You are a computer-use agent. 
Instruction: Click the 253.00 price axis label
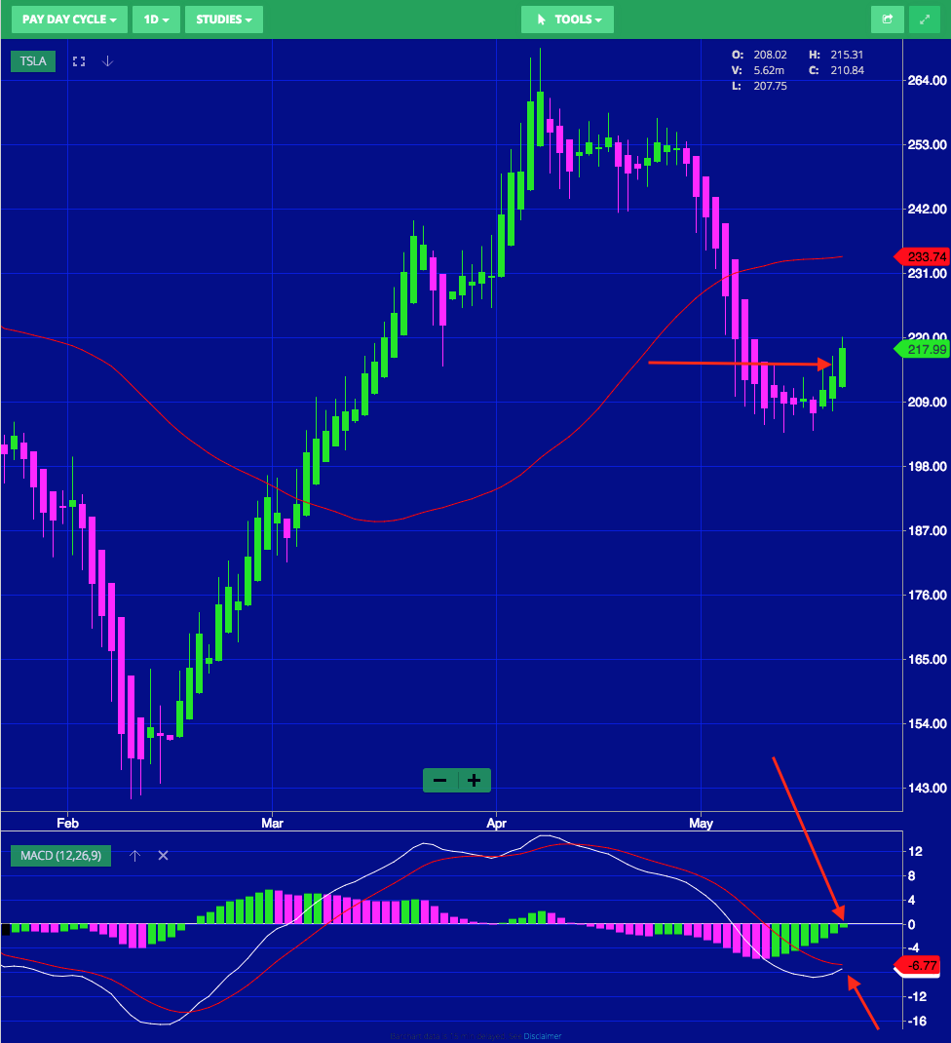927,145
